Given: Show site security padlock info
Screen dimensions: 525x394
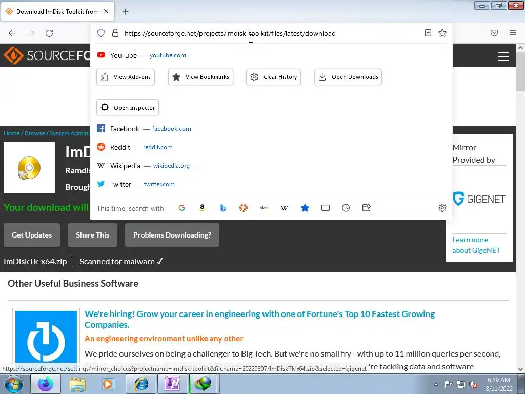Looking at the screenshot, I should (115, 33).
